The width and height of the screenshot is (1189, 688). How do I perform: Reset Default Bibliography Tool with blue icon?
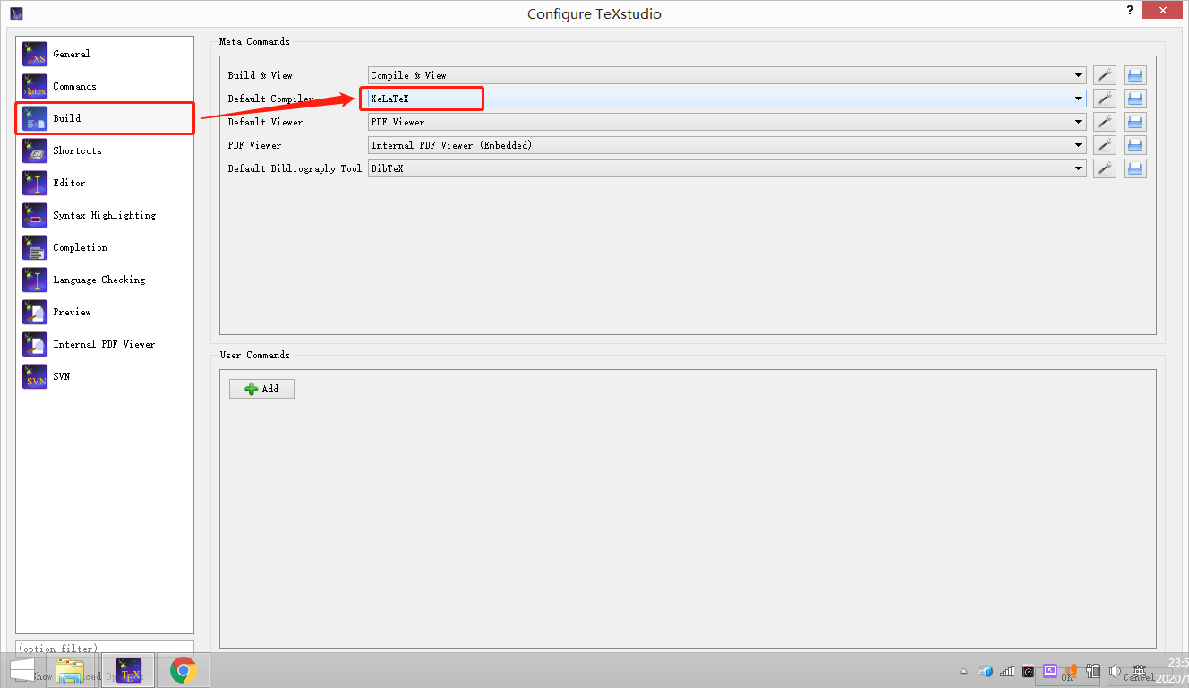point(1135,168)
